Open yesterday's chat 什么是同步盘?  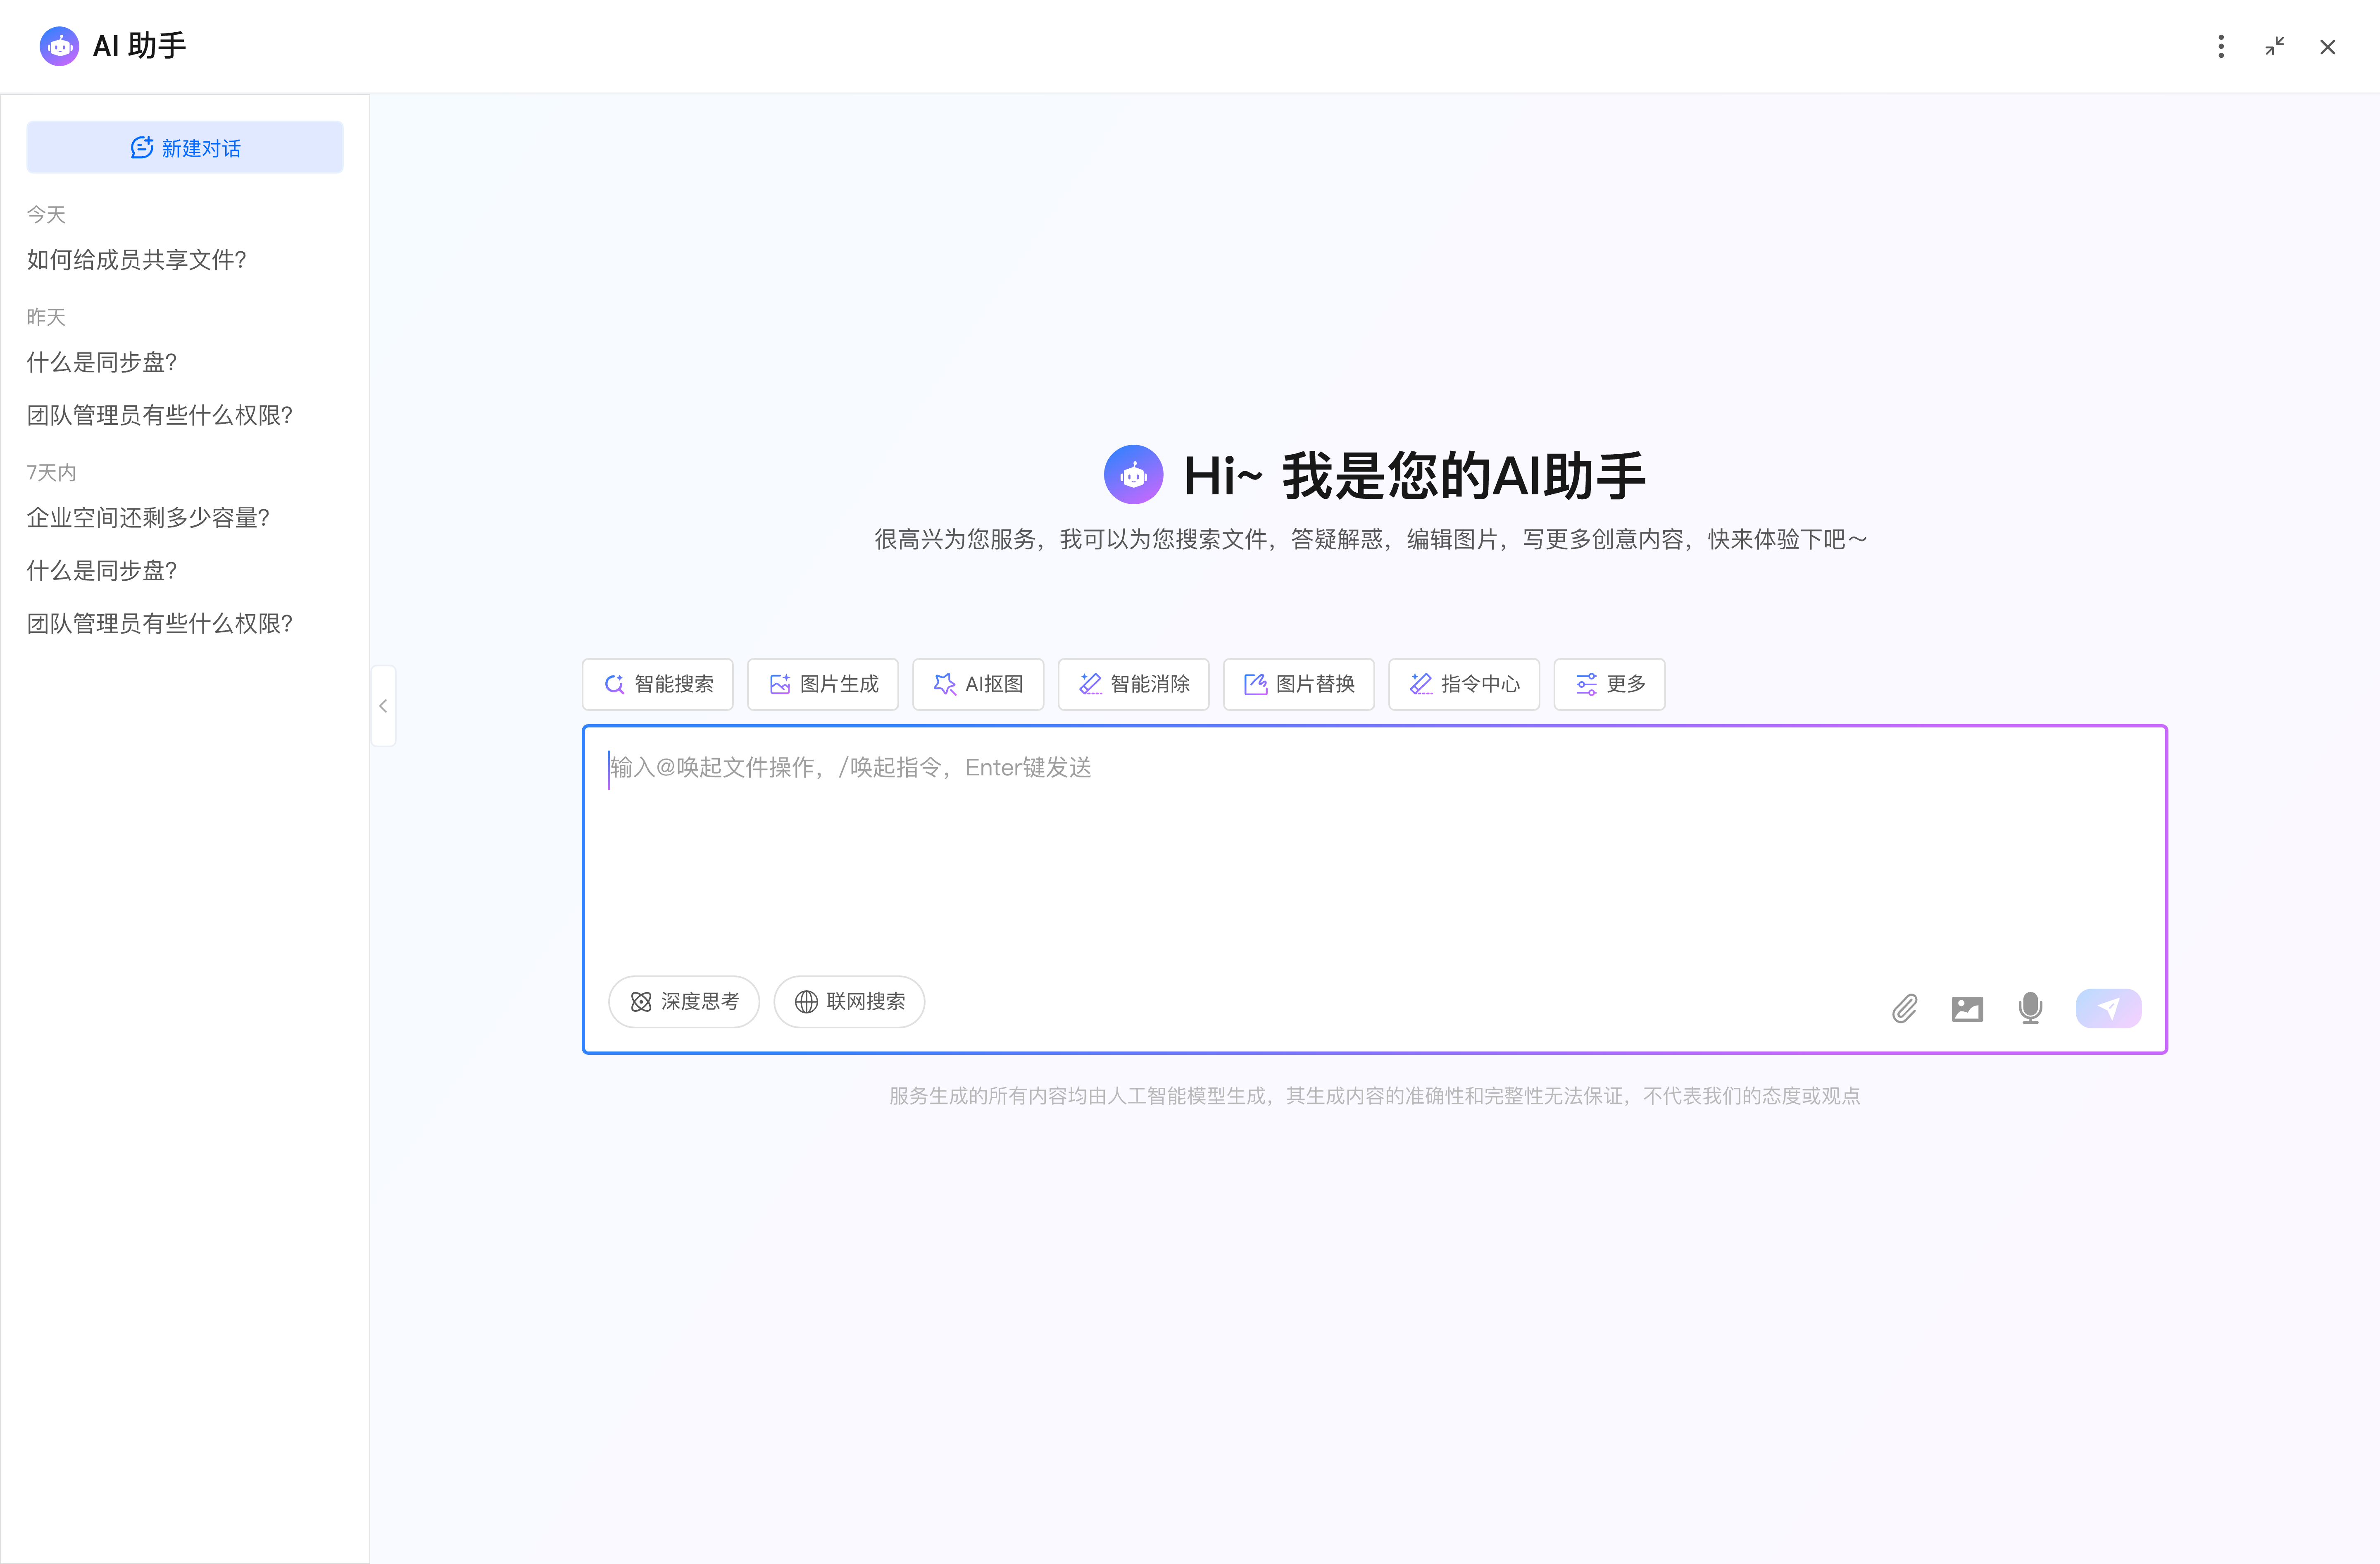pos(101,362)
